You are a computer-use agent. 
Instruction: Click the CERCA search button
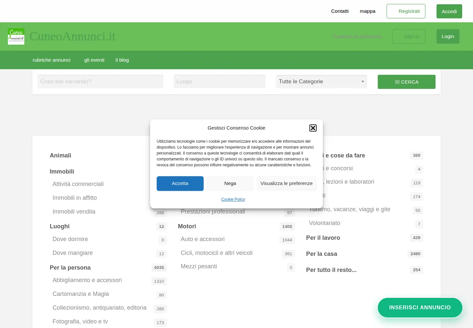pos(407,82)
